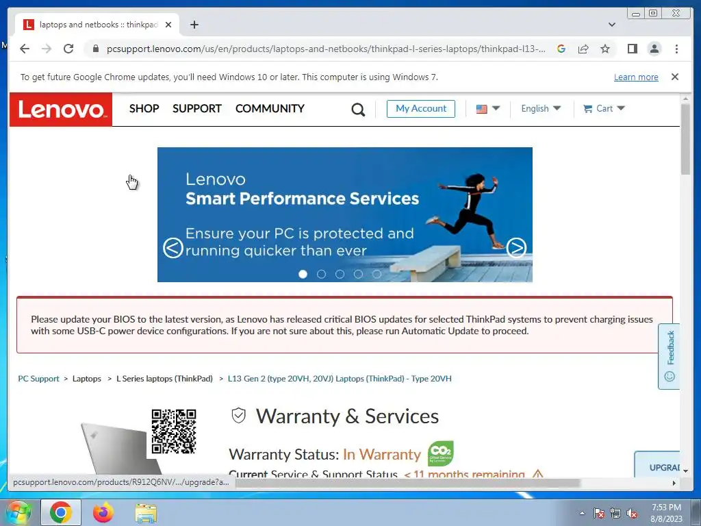
Task: Close the thinkpad laptops tab
Action: point(168,25)
